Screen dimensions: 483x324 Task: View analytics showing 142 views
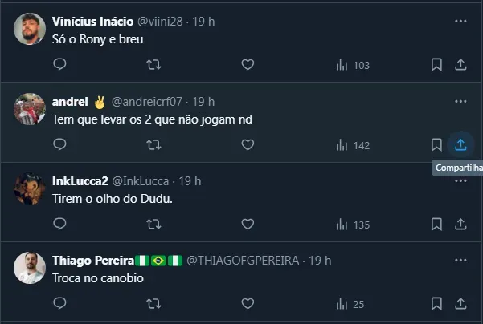pyautogui.click(x=350, y=145)
